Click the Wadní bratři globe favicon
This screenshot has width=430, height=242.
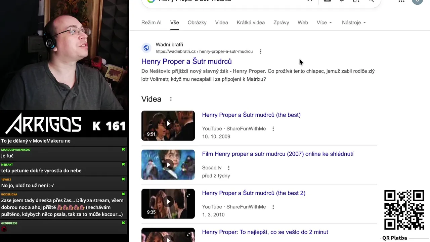pos(146,48)
